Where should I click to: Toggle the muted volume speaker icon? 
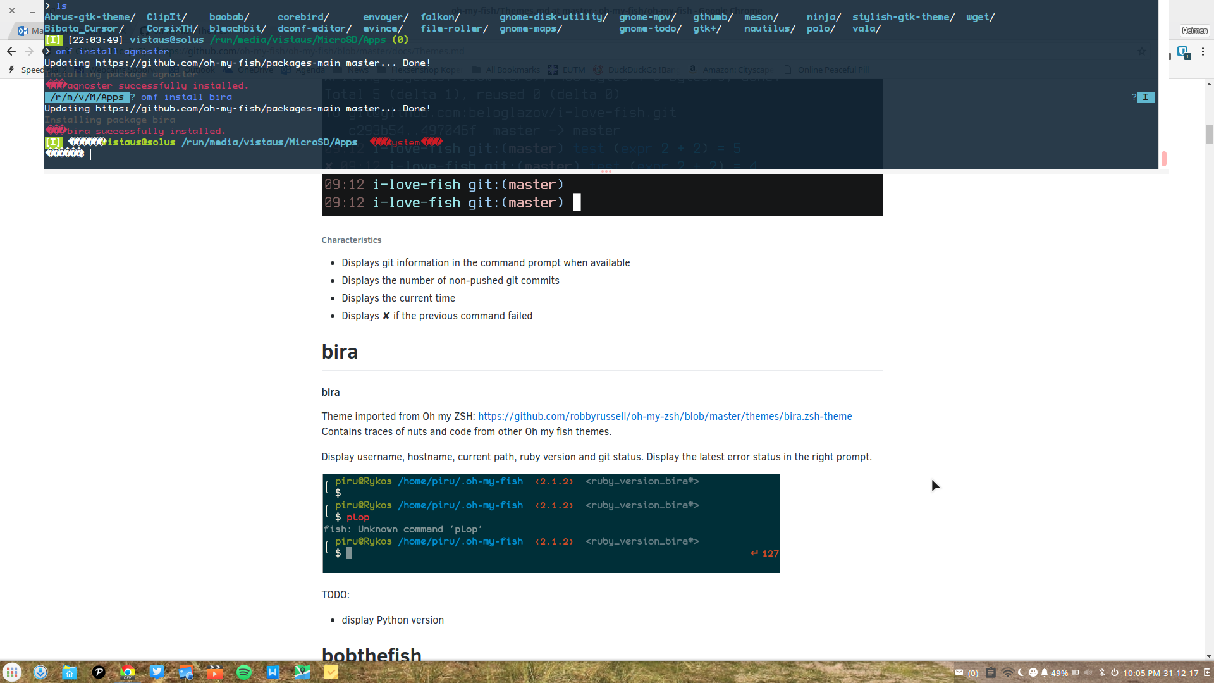1088,673
